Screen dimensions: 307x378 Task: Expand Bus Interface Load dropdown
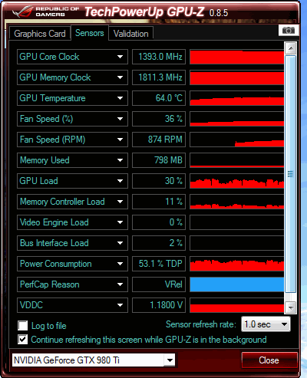[120, 243]
